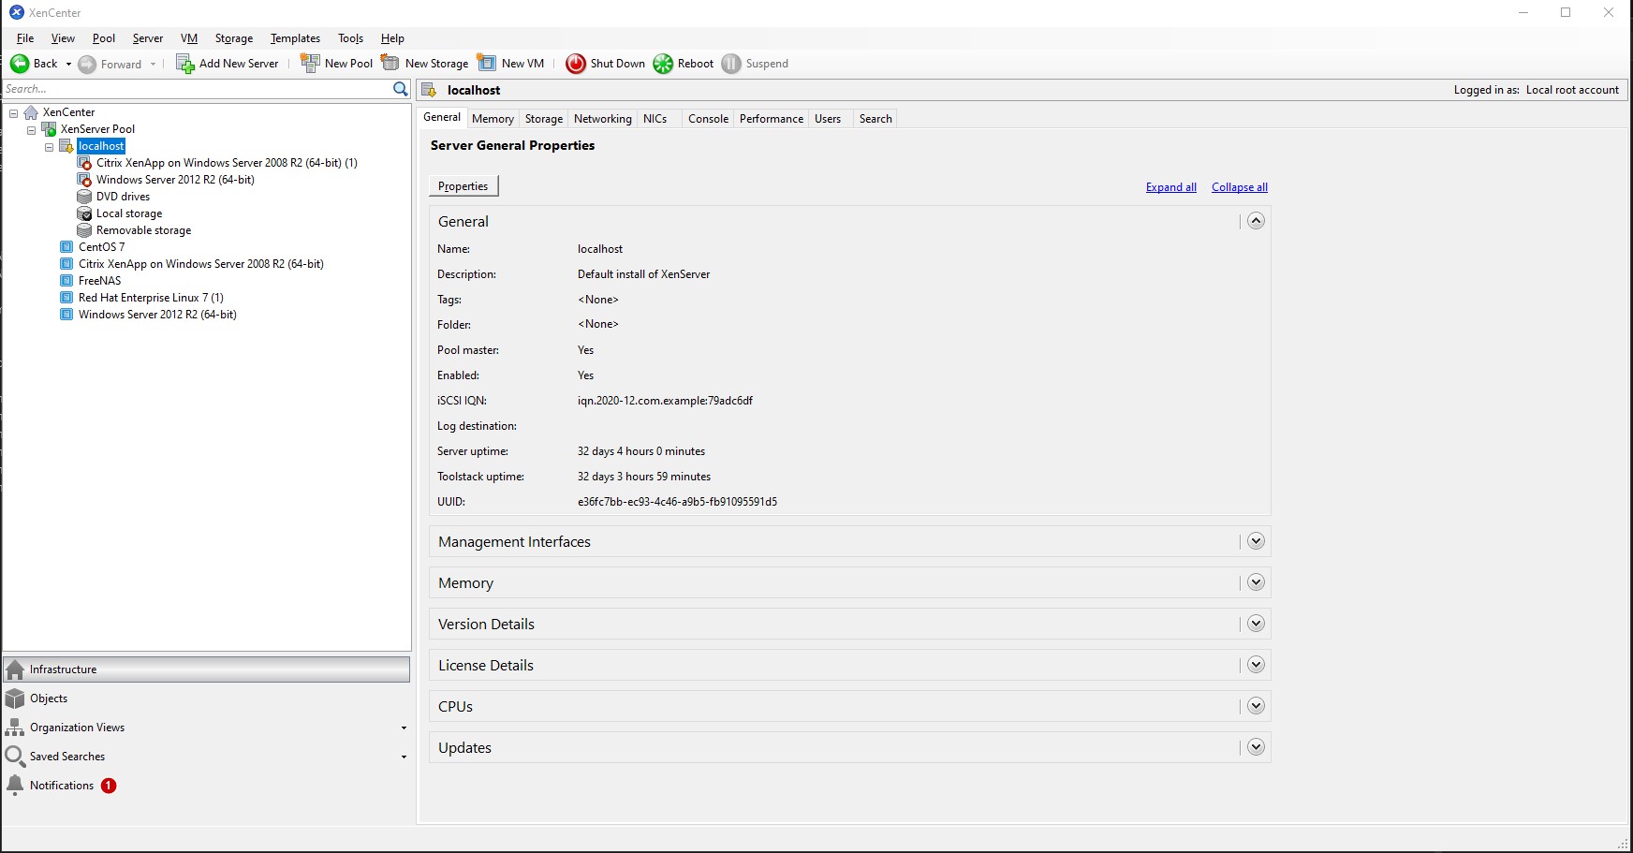The height and width of the screenshot is (853, 1633).
Task: Collapse the localhost tree node
Action: (50, 147)
